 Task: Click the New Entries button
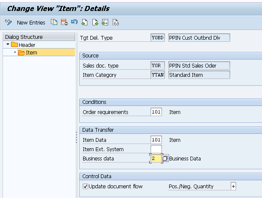click(31, 22)
